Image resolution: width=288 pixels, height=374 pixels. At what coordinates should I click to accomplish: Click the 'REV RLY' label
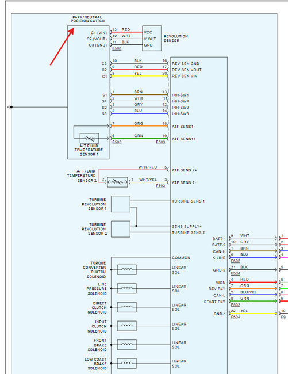[x=217, y=289]
